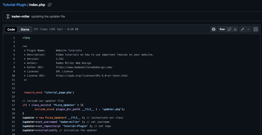Click 'require_once' keyword on line 14
Viewport: 262px width, 135px height.
point(33,93)
